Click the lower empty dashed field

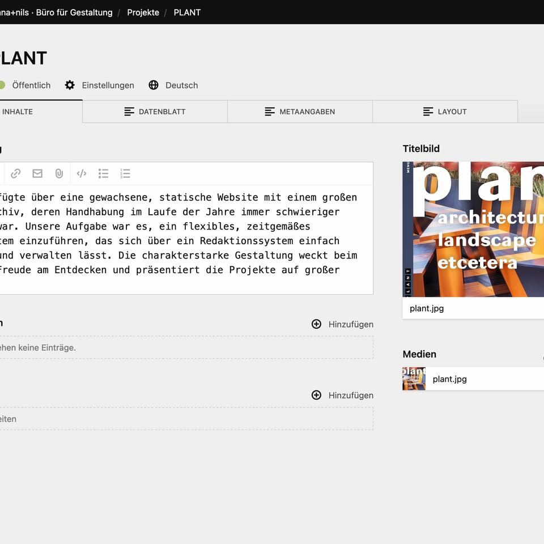pyautogui.click(x=186, y=419)
